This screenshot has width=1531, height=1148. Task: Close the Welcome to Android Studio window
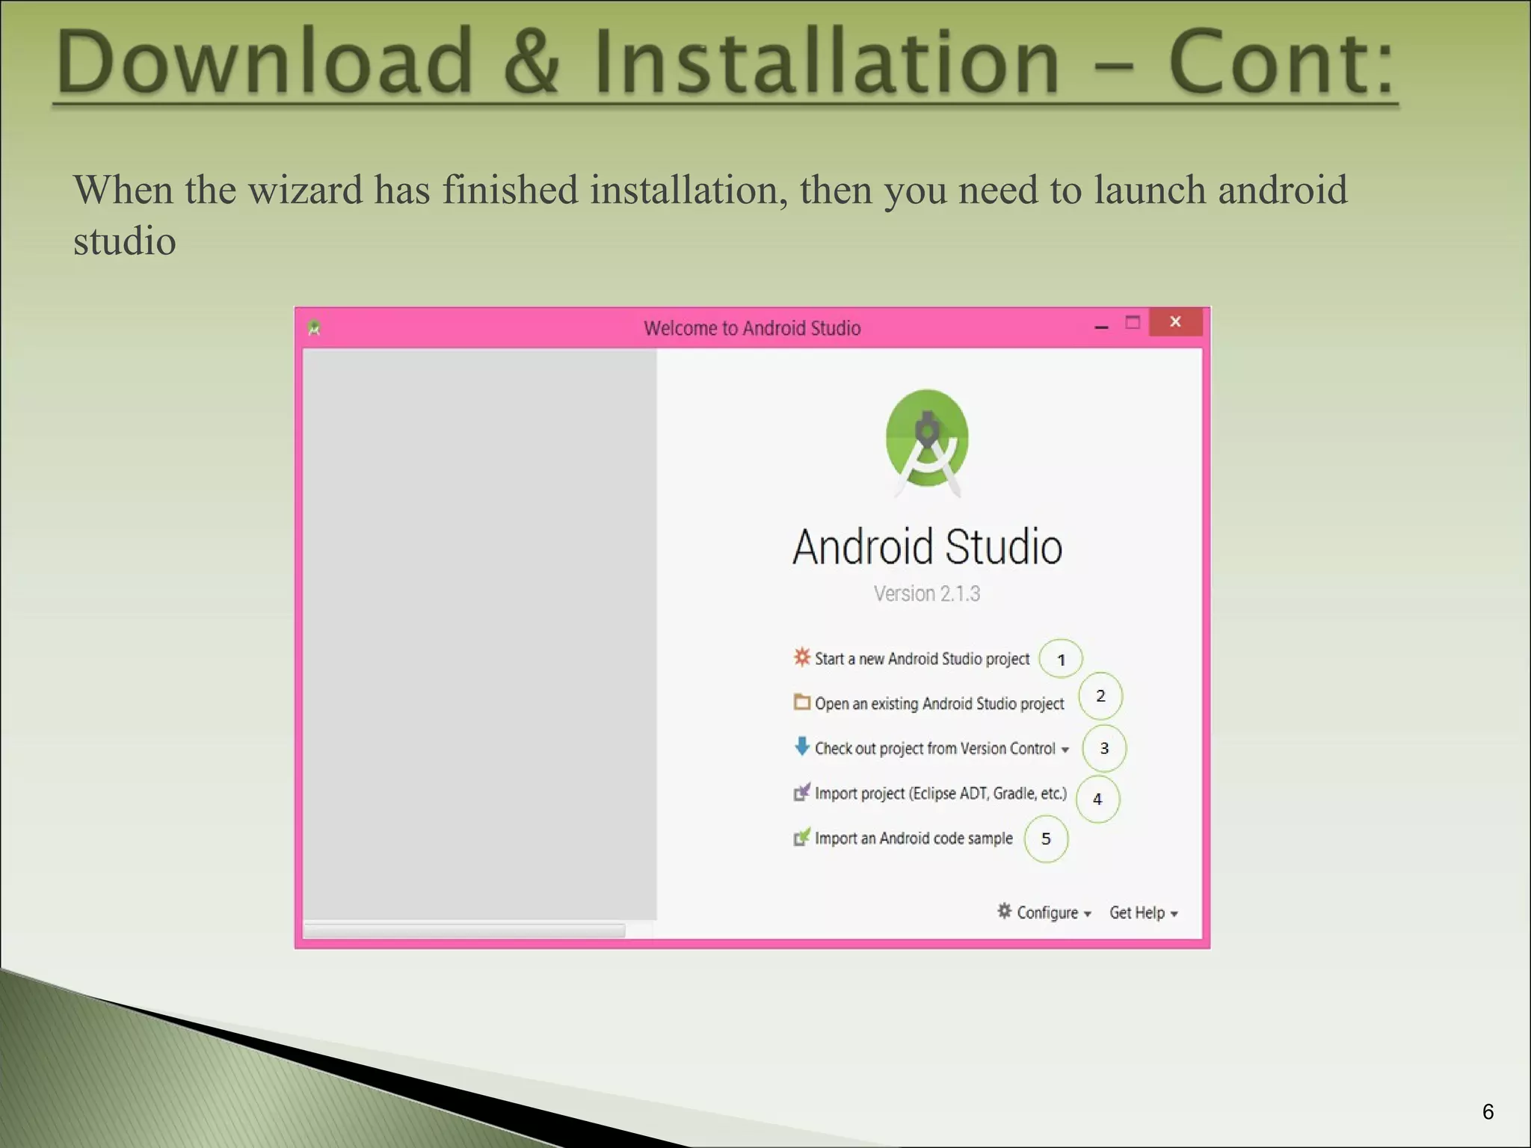(x=1175, y=321)
